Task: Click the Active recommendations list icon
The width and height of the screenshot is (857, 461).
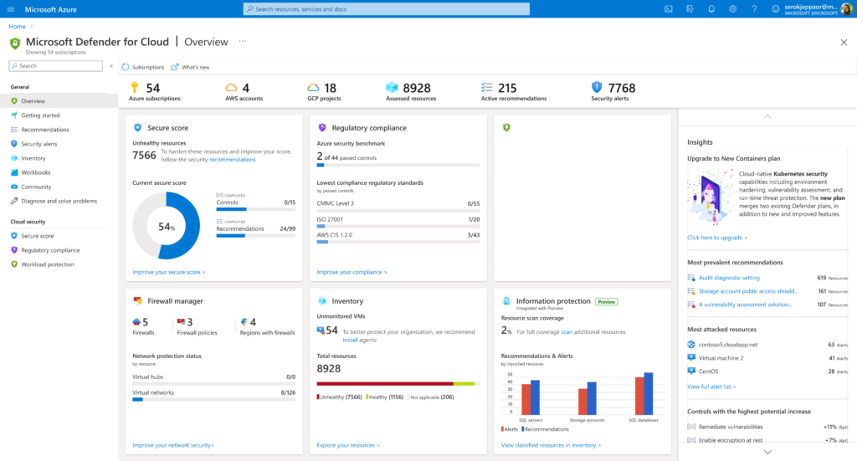Action: point(486,87)
